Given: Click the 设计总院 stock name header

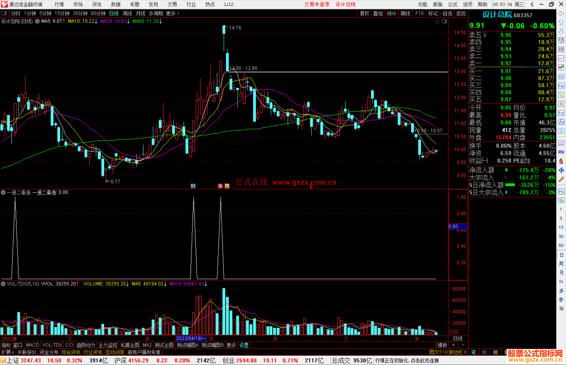Looking at the screenshot, I should point(497,15).
